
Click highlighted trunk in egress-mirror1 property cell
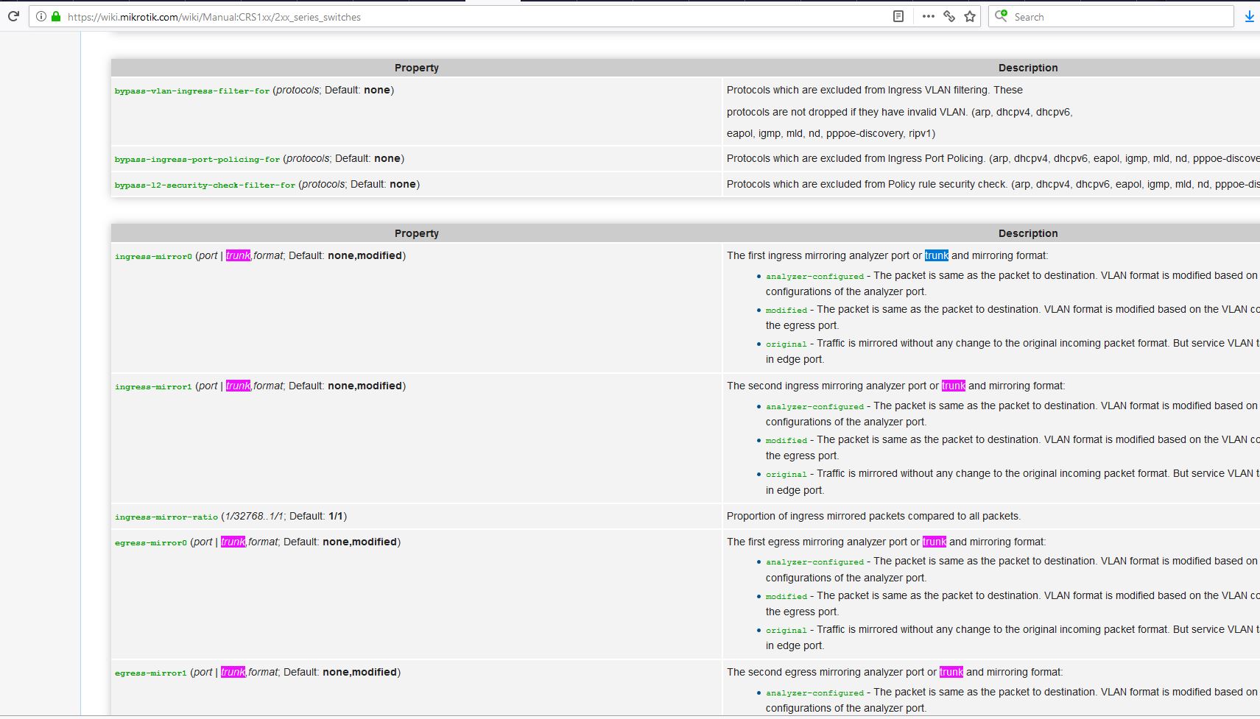pos(233,672)
